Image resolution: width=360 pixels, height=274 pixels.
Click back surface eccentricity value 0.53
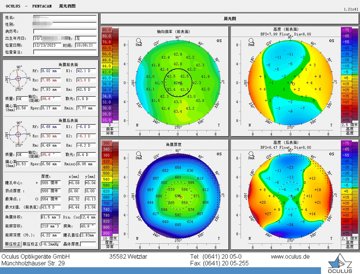click(x=22, y=164)
